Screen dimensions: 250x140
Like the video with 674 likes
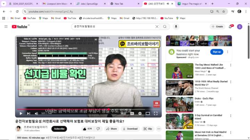coord(87,129)
